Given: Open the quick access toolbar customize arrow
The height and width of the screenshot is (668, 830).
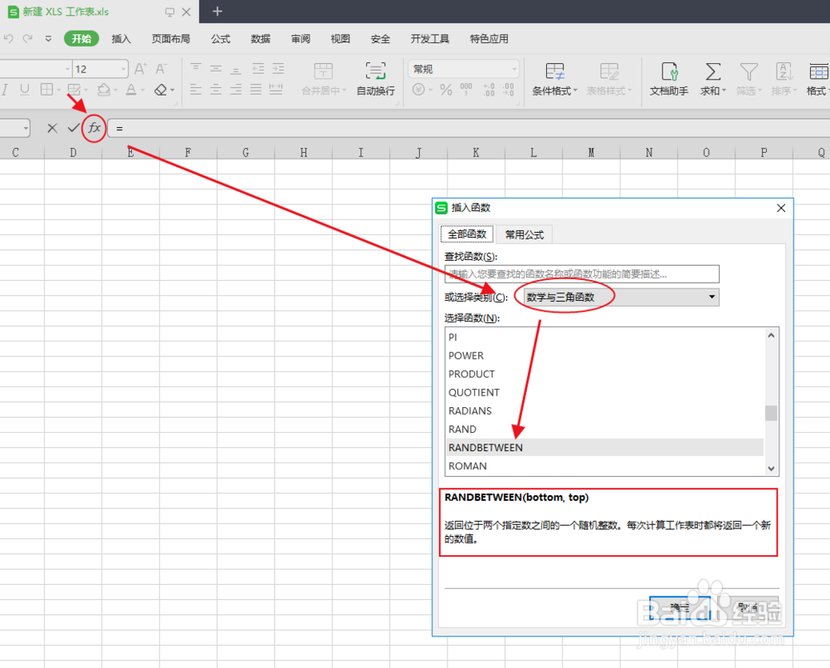Looking at the screenshot, I should [48, 39].
